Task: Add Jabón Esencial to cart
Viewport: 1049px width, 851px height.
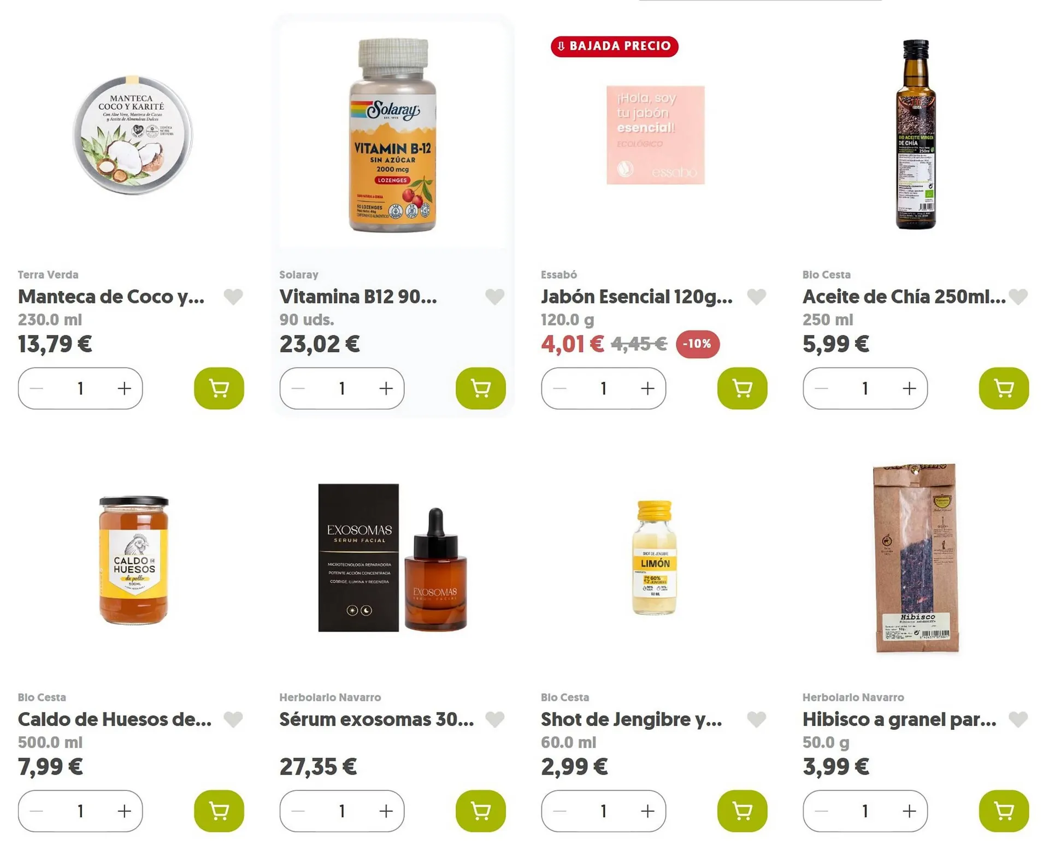Action: pyautogui.click(x=742, y=388)
